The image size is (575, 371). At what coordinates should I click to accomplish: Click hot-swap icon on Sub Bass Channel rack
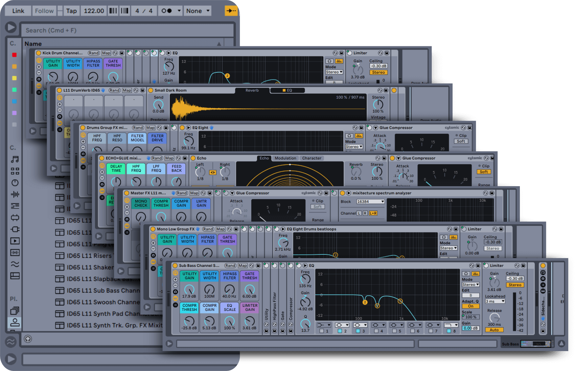[x=252, y=266]
